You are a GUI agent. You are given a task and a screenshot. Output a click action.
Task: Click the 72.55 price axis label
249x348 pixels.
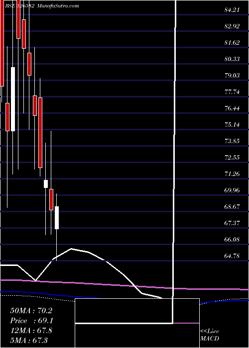232,158
